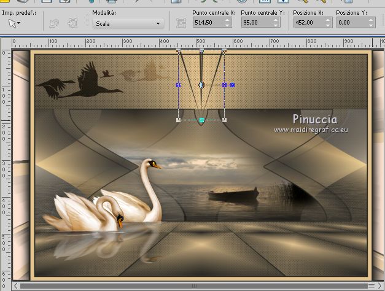Click the horizontal scrollbar left arrow
Screen dimensions: 385x291
(x=15, y=285)
